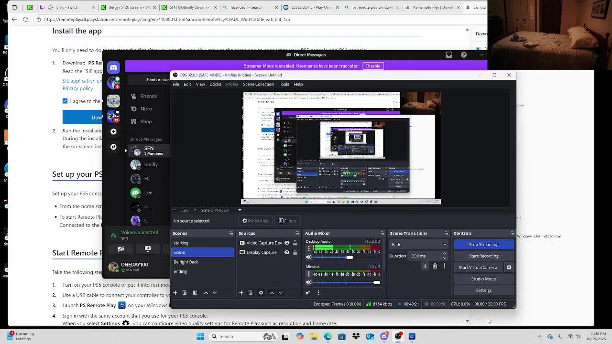Increase transition duration stepper
The image size is (612, 344).
coord(445,254)
